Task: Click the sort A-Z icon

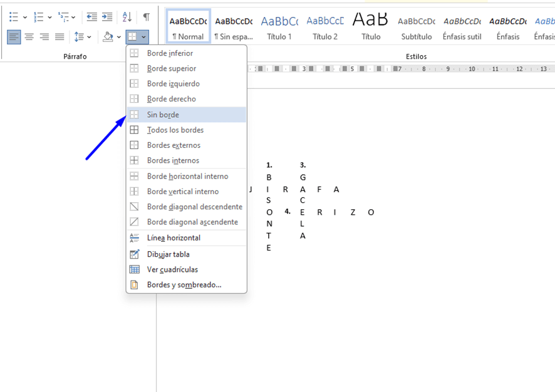Action: coord(127,17)
